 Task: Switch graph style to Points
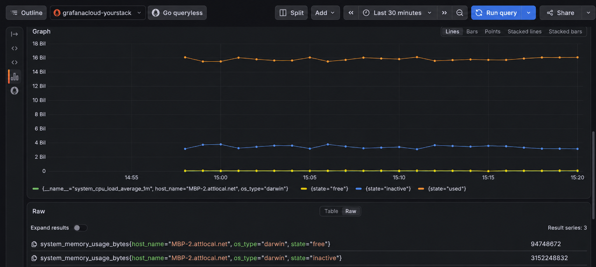492,32
